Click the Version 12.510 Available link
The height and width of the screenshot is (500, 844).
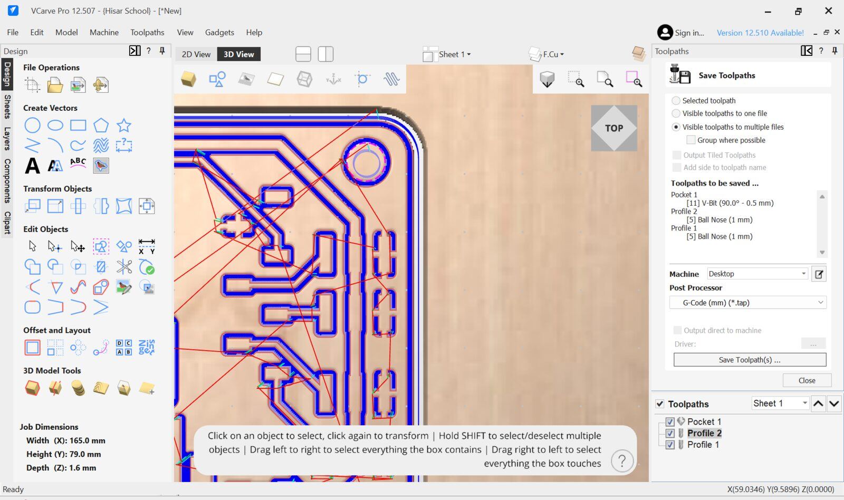pos(760,33)
